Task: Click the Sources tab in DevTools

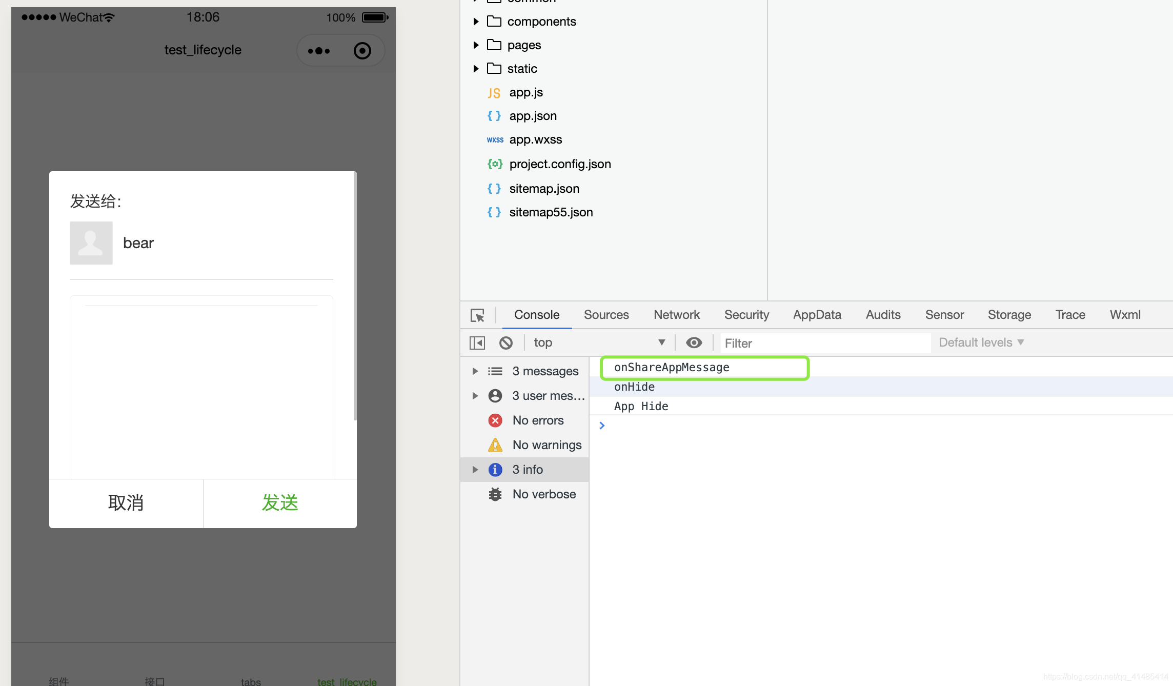Action: 605,314
